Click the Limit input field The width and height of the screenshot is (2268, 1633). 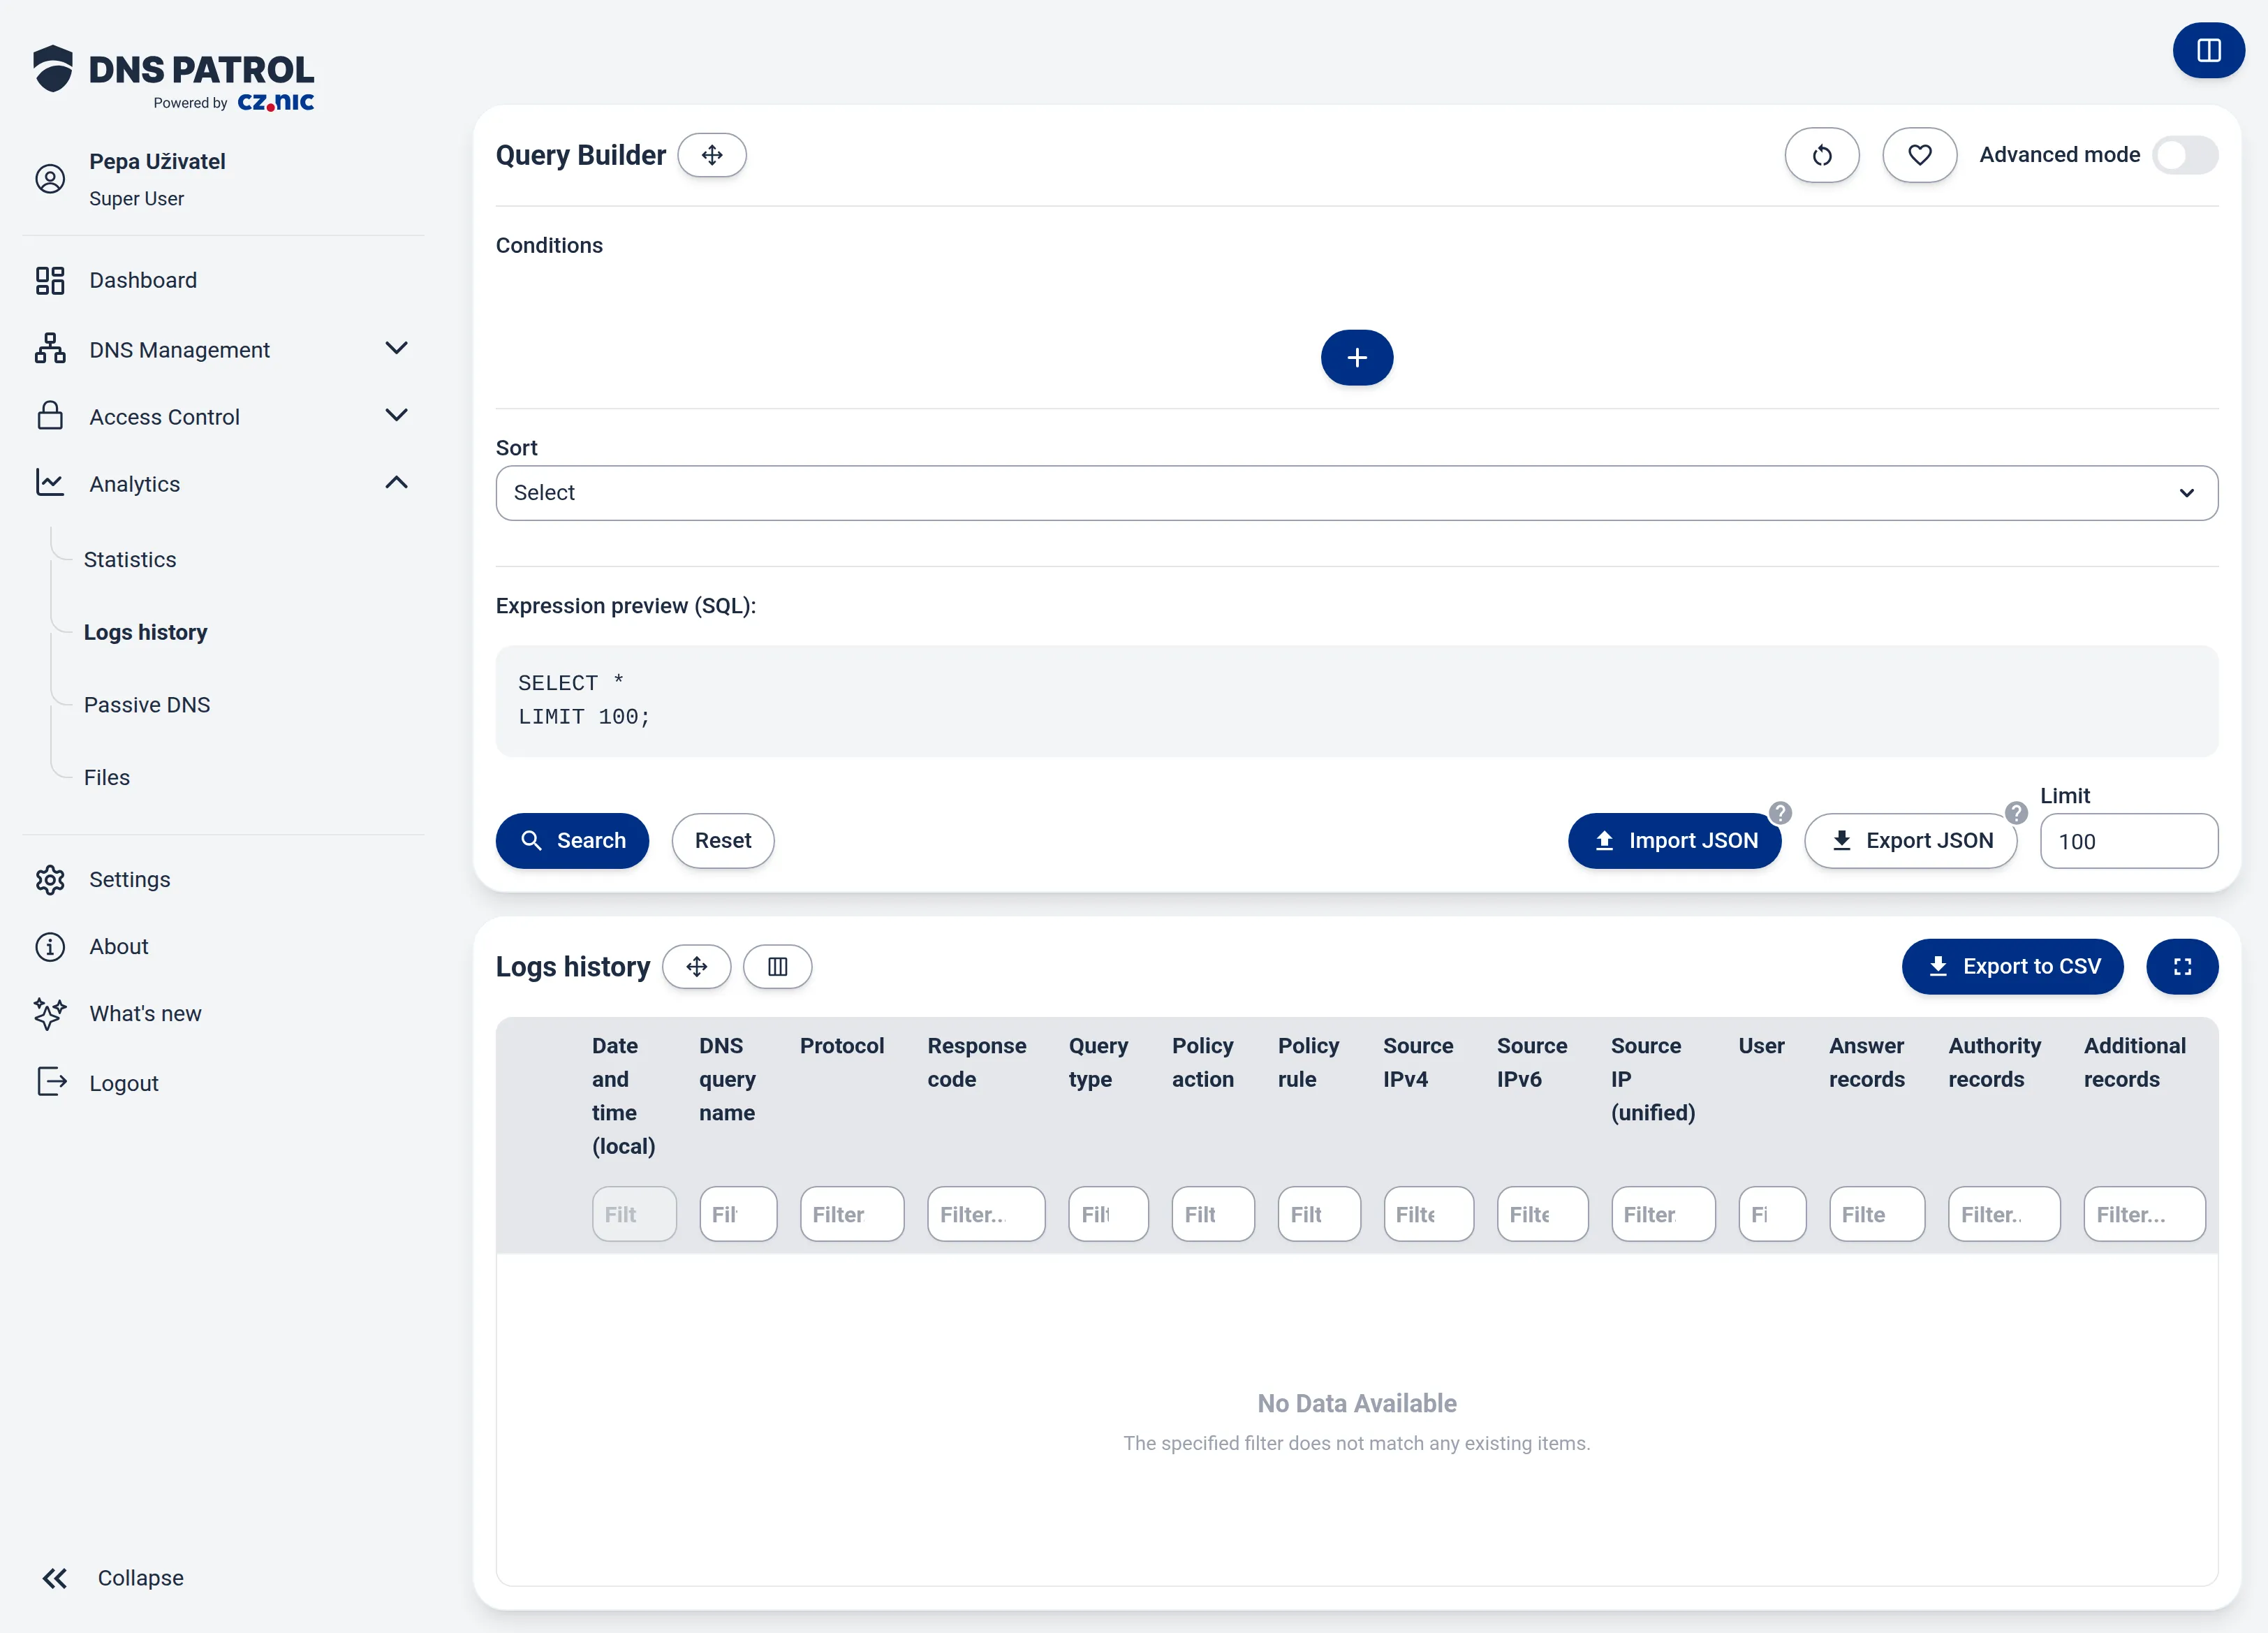pyautogui.click(x=2129, y=841)
